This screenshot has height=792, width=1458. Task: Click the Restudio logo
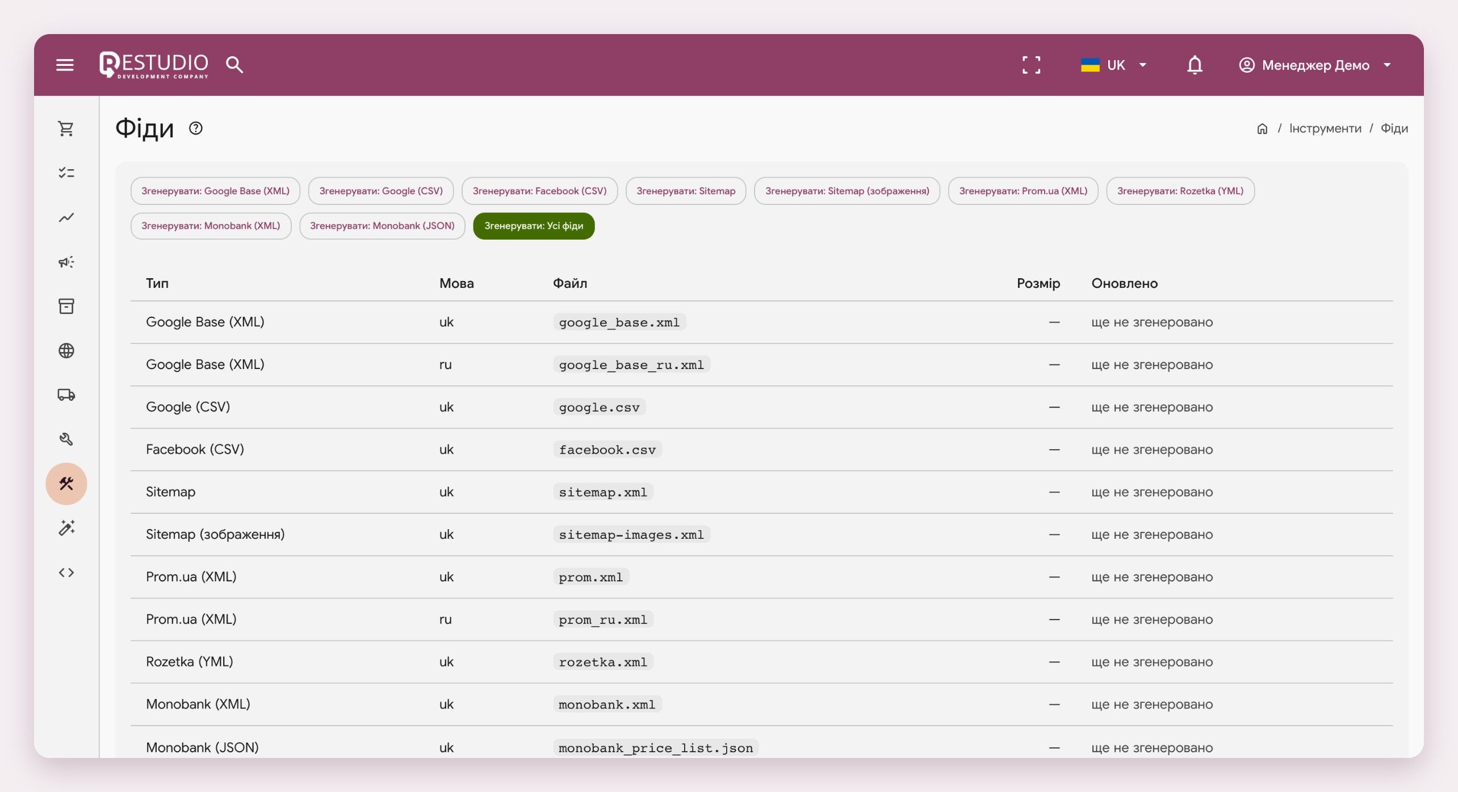[x=154, y=65]
